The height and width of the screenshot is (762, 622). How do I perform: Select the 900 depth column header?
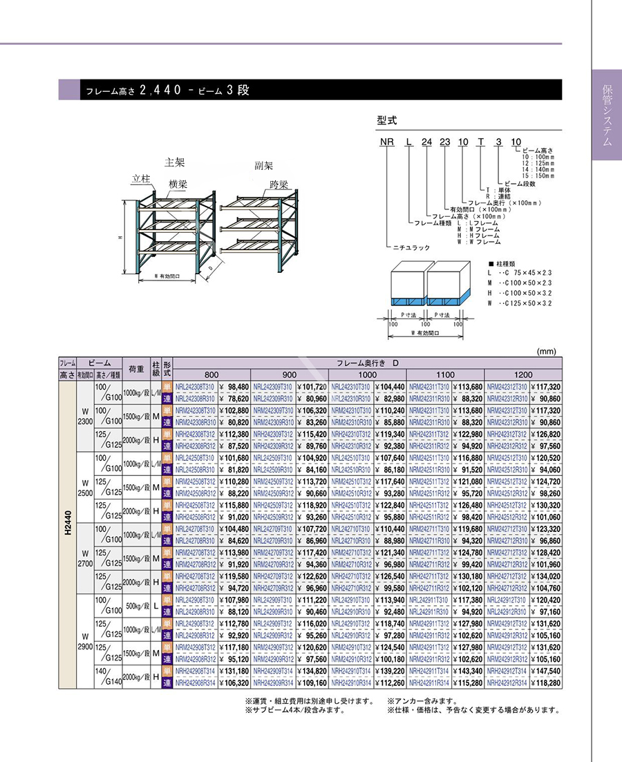(x=290, y=374)
